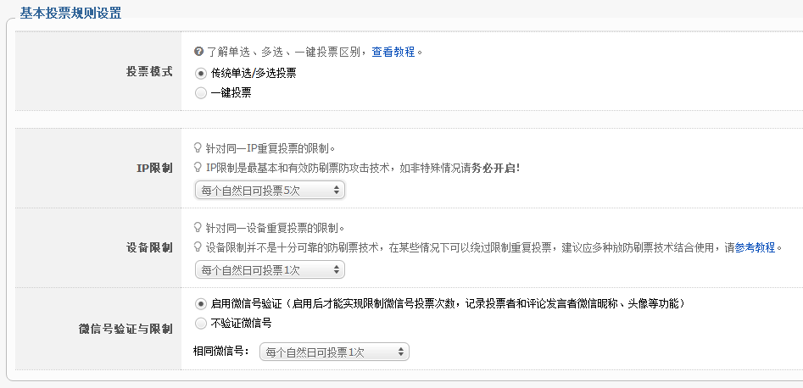
Task: Click the 设备限制 row label
Action: [149, 247]
